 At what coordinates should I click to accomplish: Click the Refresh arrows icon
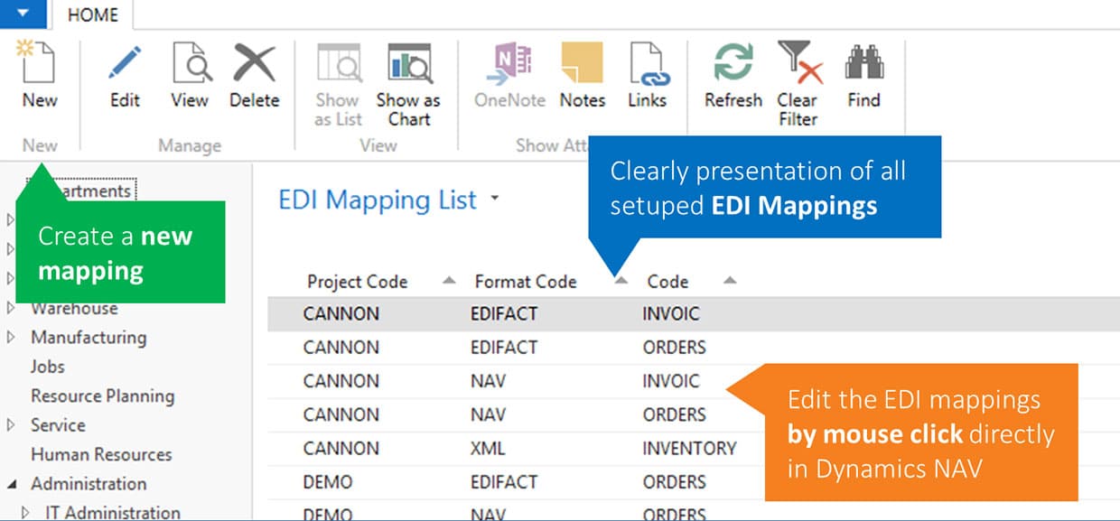[x=733, y=61]
